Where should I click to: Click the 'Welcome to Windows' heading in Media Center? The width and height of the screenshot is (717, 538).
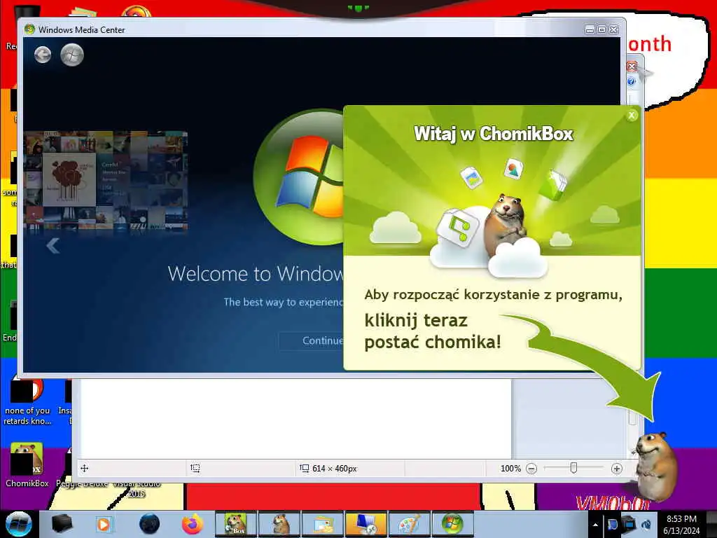click(x=256, y=274)
